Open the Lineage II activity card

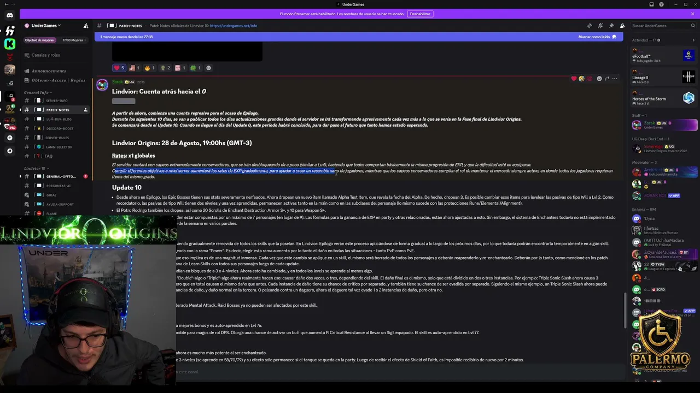tap(663, 77)
